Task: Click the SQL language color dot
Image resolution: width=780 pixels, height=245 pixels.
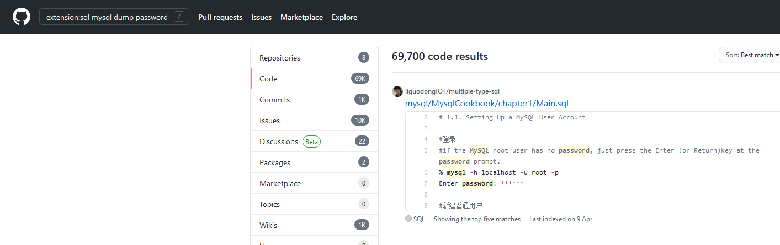Action: (x=408, y=219)
